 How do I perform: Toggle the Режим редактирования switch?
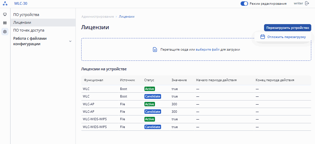pos(244,4)
